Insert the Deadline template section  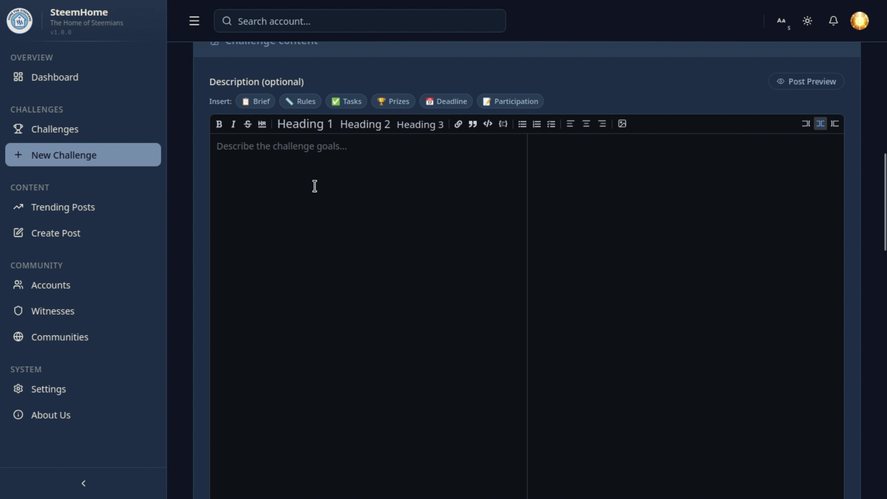coord(446,101)
